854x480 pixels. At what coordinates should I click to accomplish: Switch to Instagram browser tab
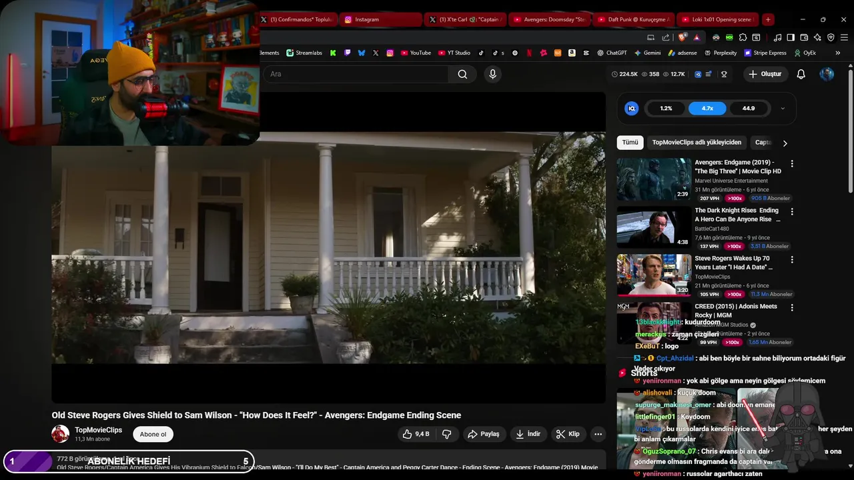[x=380, y=19]
